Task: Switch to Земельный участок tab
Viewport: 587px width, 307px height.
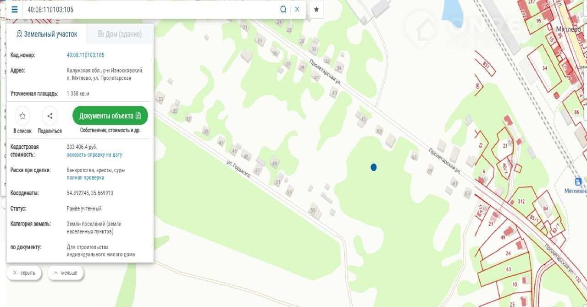Action: [46, 34]
